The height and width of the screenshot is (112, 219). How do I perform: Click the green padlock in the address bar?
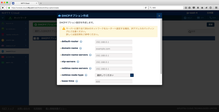(9, 8)
